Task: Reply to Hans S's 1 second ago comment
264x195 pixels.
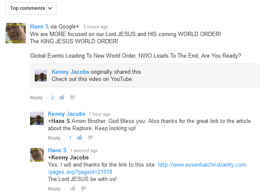Action: pyautogui.click(x=54, y=189)
